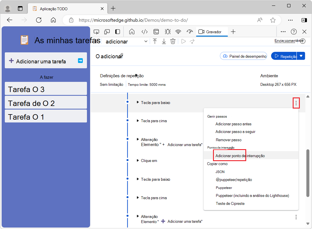Open the Performance gauge icon

pyautogui.click(x=189, y=32)
